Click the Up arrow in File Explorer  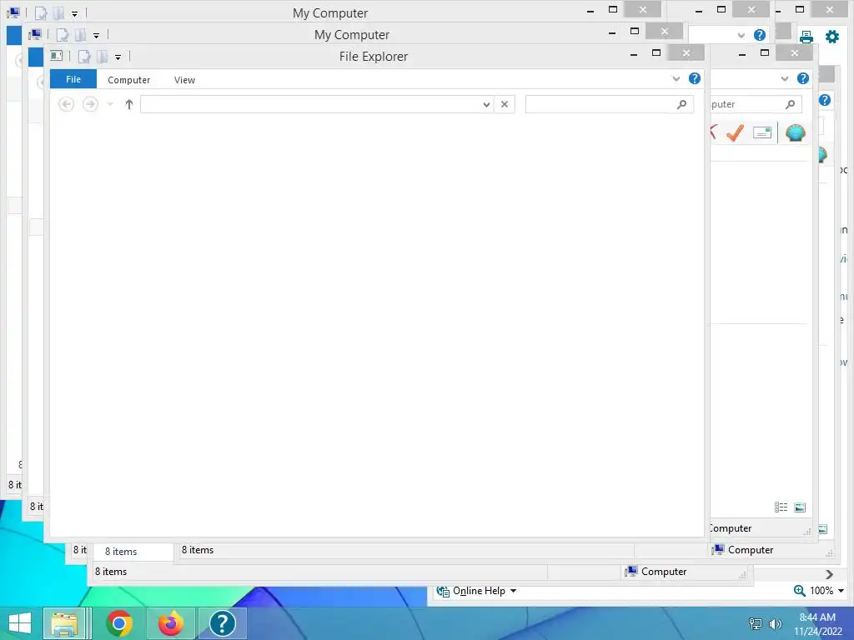129,104
